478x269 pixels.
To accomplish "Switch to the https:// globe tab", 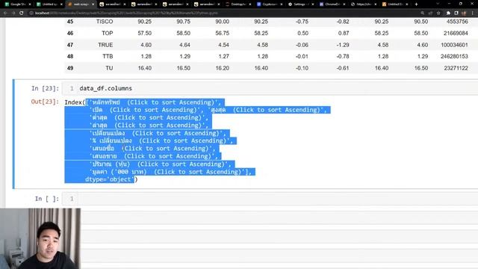I will [364, 4].
